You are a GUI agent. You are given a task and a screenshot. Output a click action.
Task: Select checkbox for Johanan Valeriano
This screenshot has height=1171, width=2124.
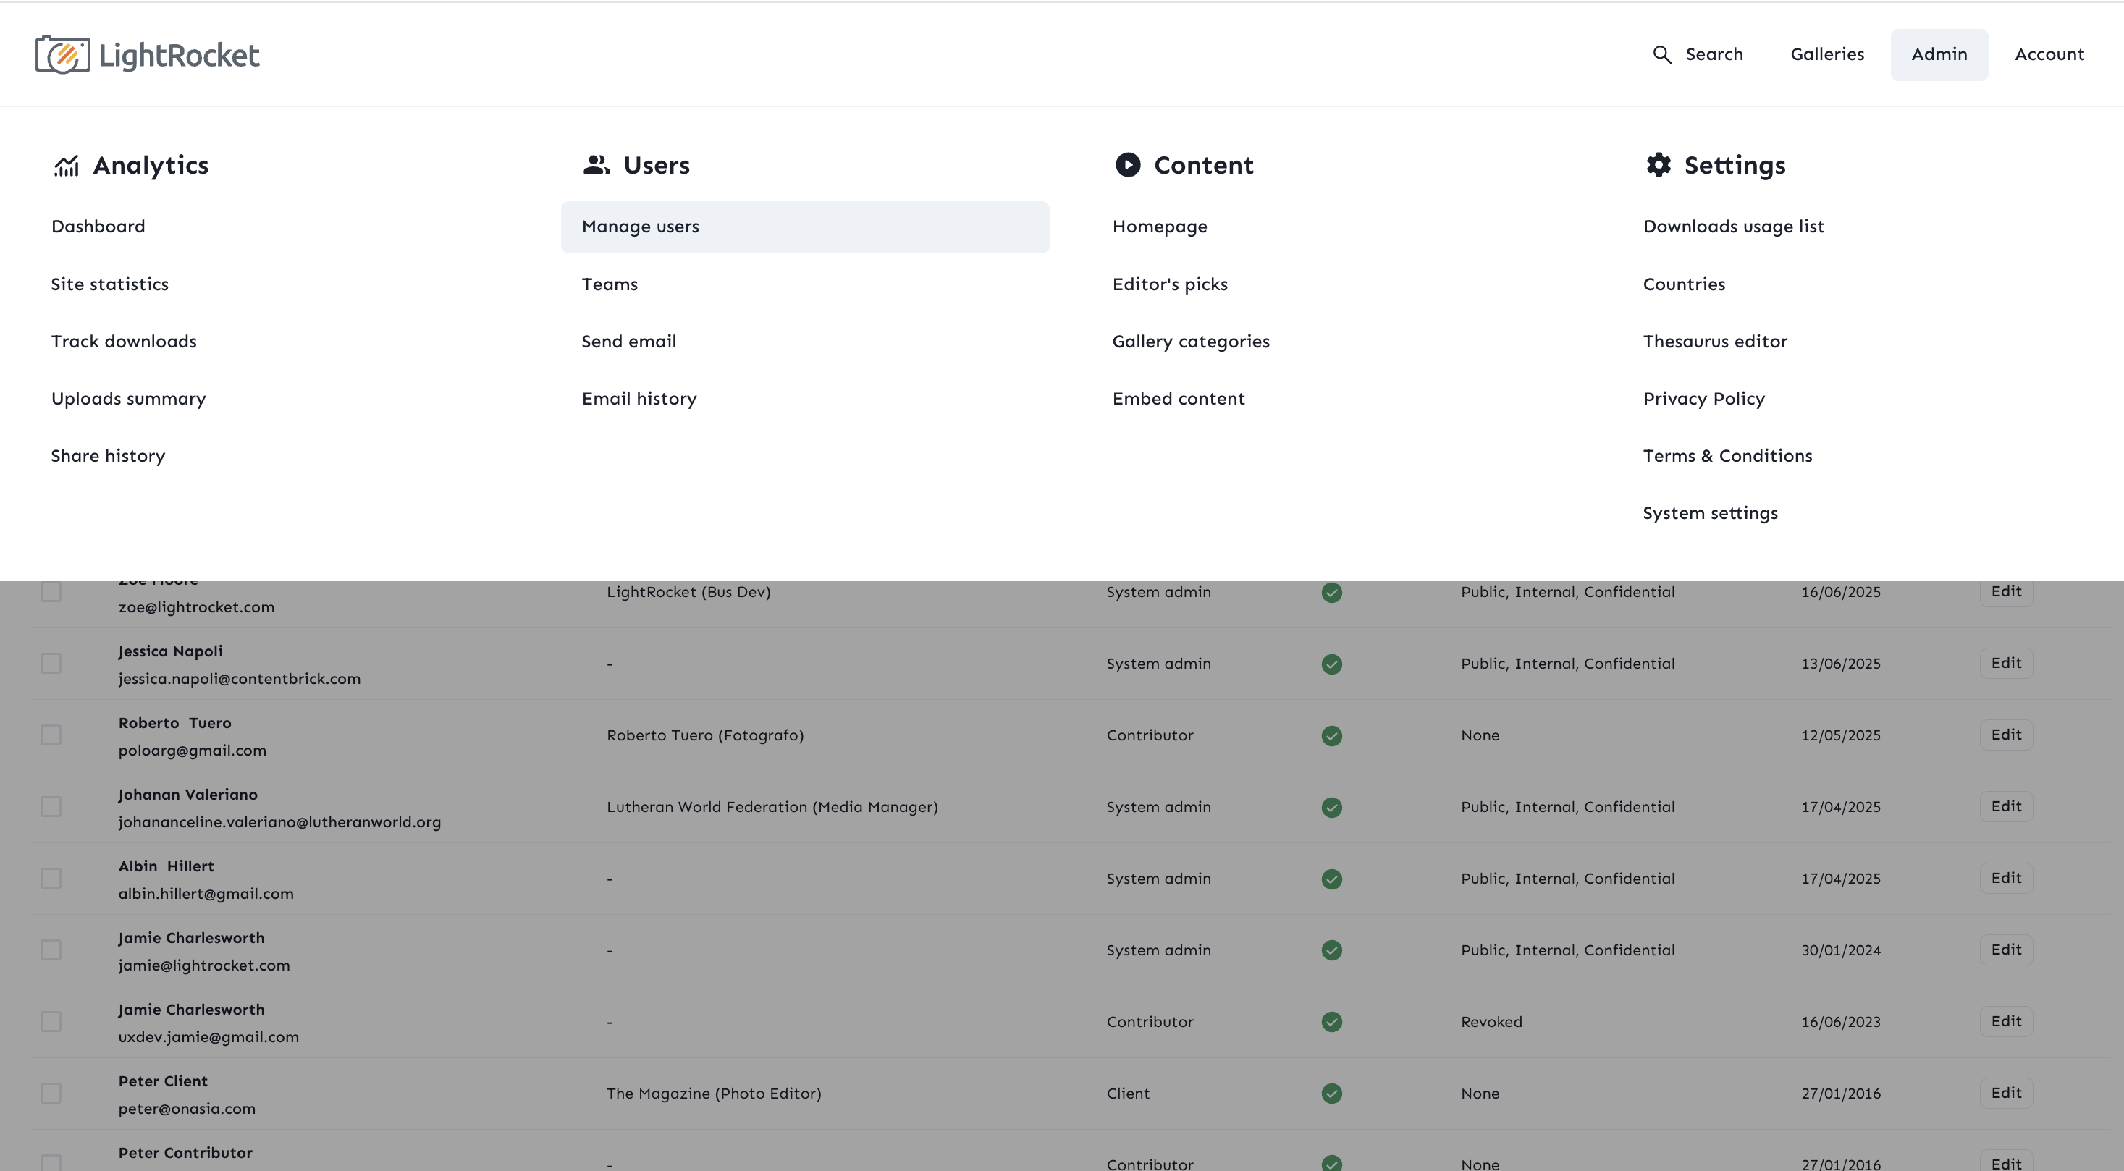click(51, 807)
